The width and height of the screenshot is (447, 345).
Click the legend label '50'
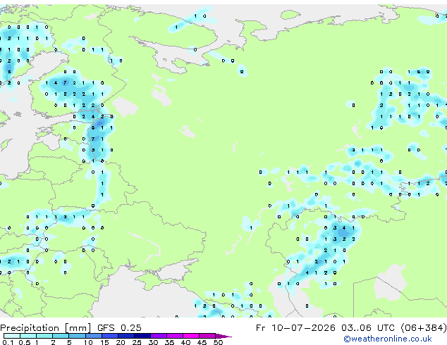coord(218,342)
